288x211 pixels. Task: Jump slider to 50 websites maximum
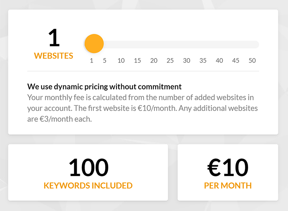point(252,60)
